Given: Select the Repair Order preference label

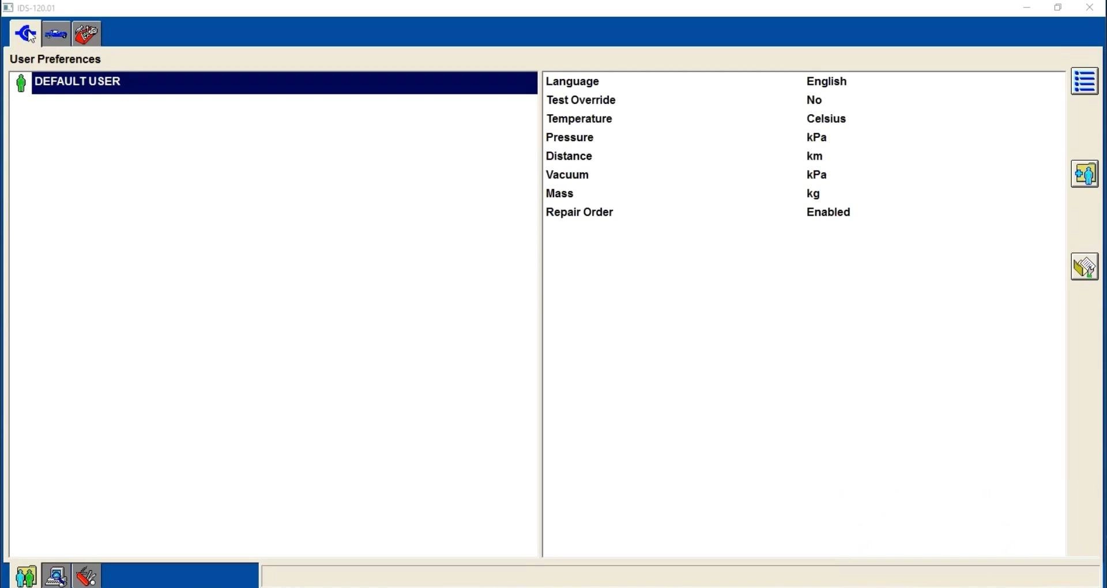Looking at the screenshot, I should [x=579, y=212].
